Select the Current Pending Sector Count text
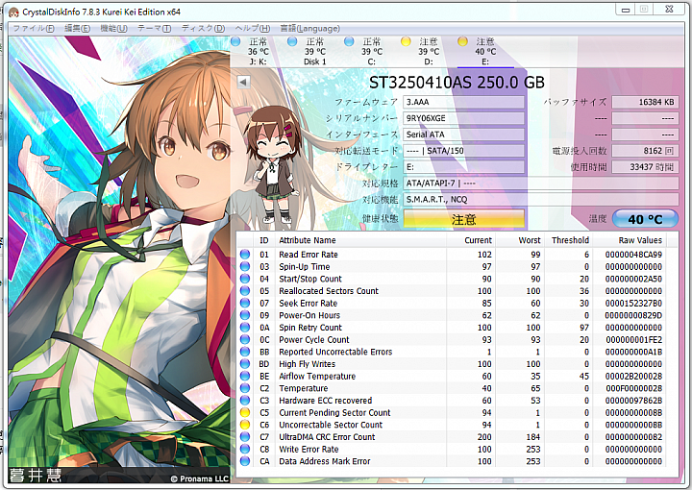Viewport: 692px width, 490px height. pos(334,413)
